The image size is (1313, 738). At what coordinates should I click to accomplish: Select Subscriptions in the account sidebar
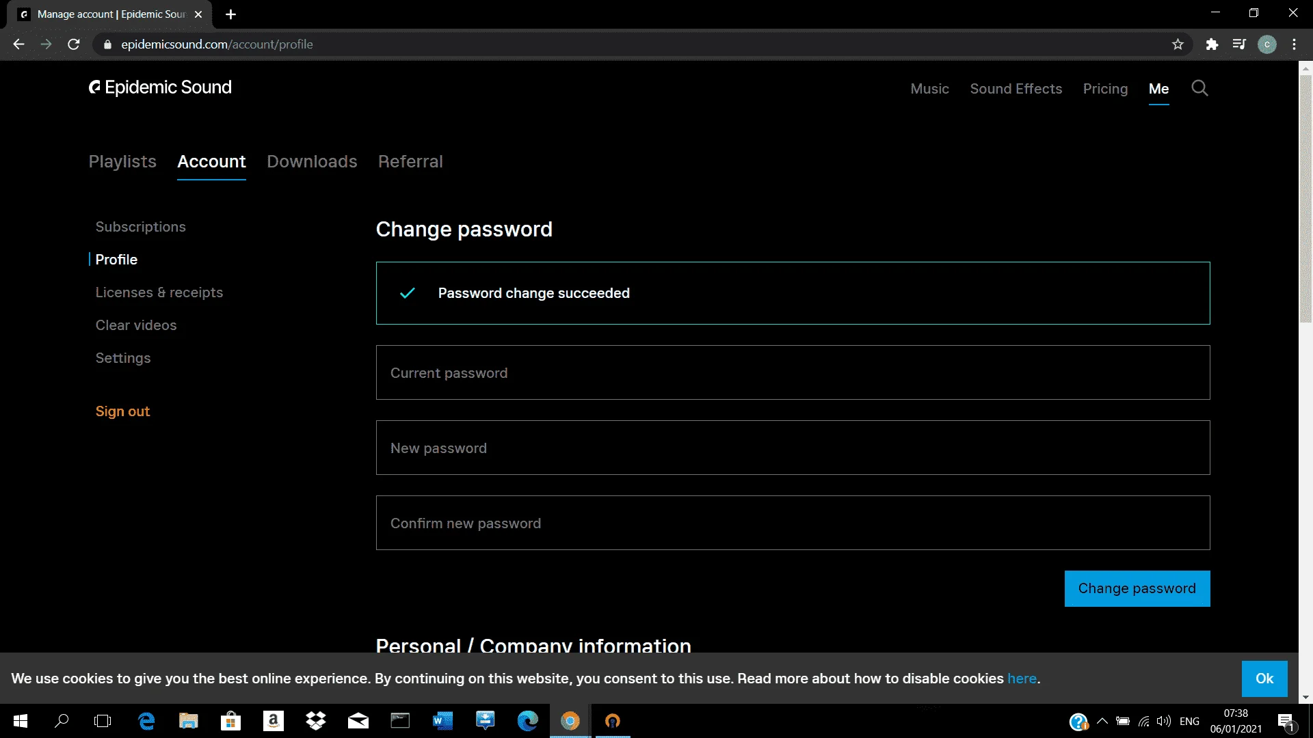(140, 227)
